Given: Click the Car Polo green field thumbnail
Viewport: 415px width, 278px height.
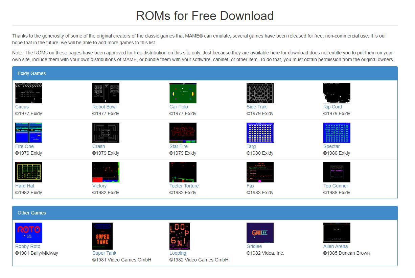Looking at the screenshot, I should click(x=183, y=93).
